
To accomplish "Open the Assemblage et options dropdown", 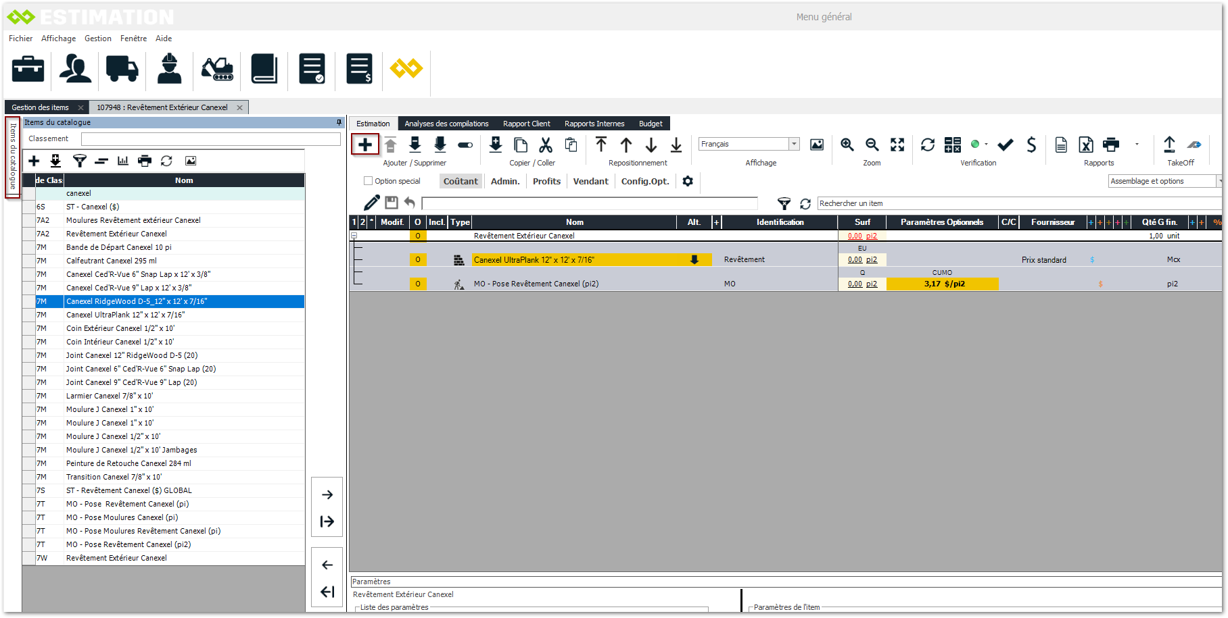I will pos(1219,181).
